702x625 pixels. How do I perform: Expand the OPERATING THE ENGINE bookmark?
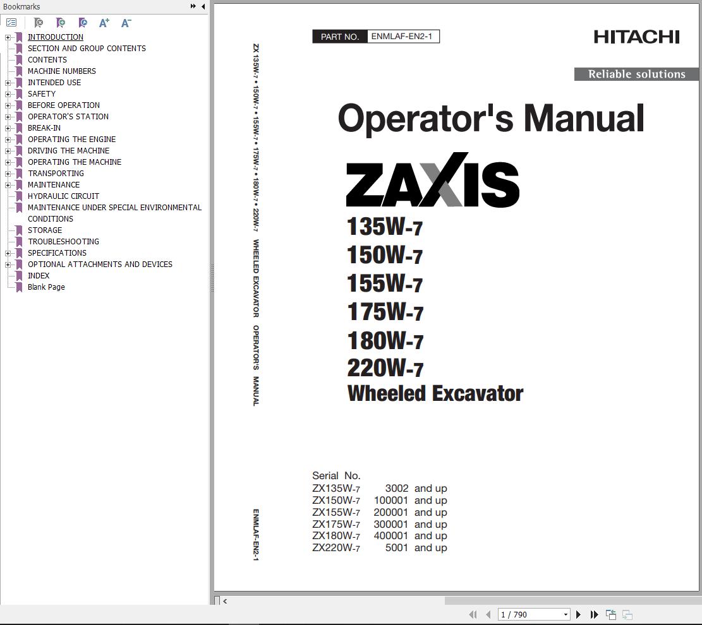[x=8, y=140]
